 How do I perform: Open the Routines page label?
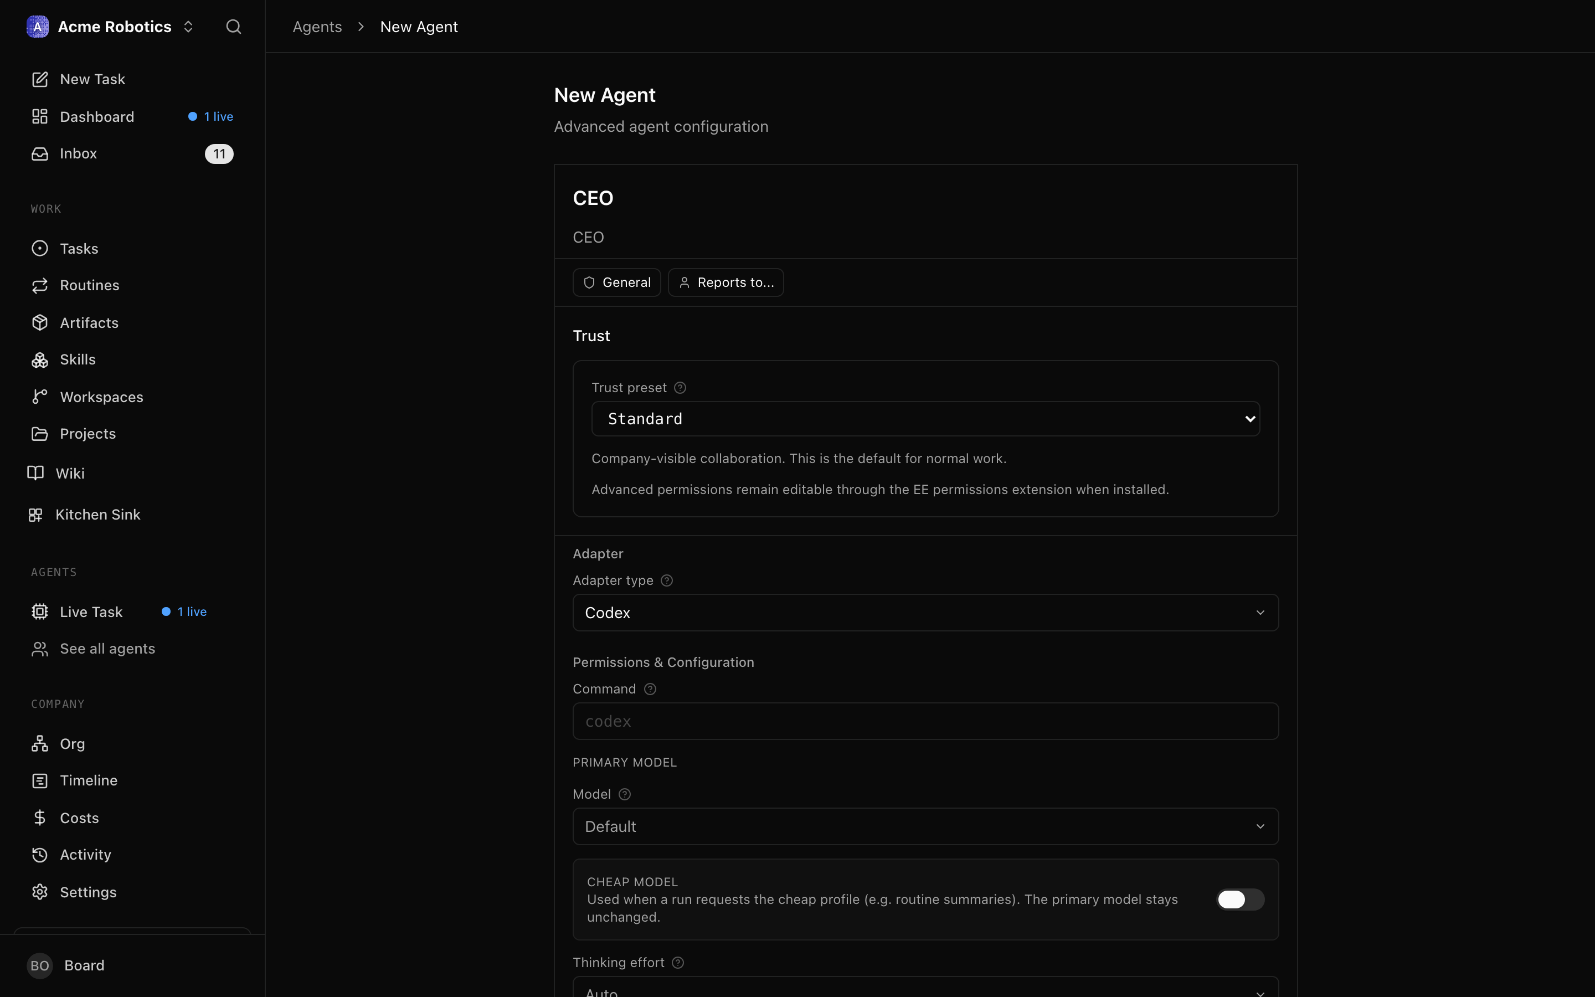90,285
